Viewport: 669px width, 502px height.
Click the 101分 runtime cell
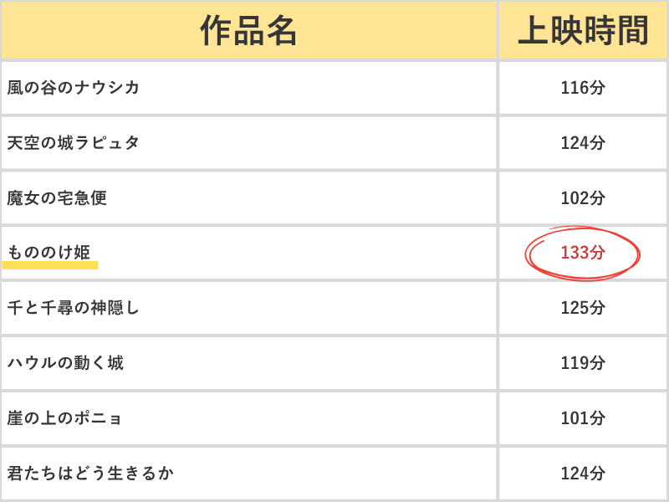click(583, 417)
